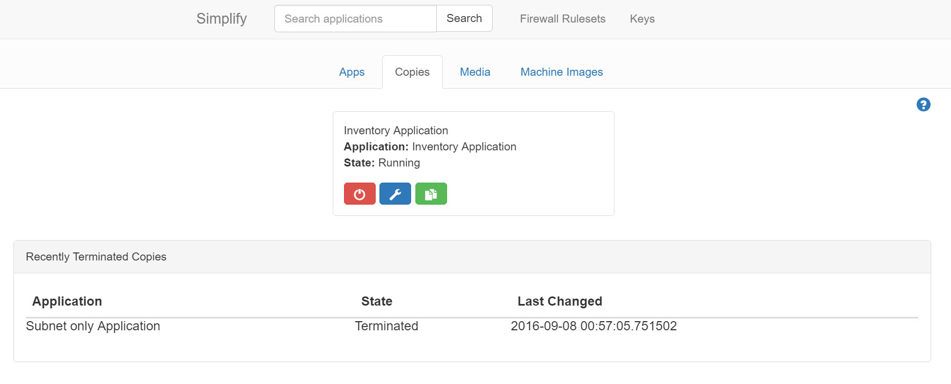Click the Inventory Application card title
Viewport: 951px width, 384px height.
coord(396,131)
